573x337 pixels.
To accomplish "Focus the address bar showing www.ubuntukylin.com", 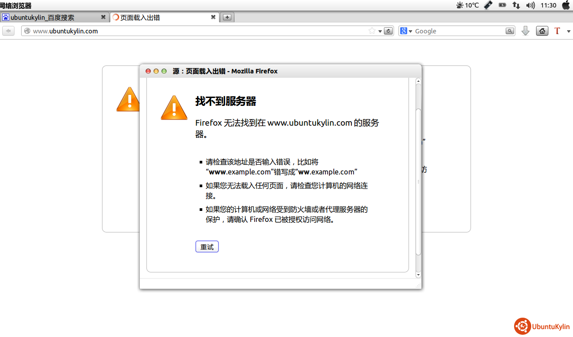I will coord(198,31).
